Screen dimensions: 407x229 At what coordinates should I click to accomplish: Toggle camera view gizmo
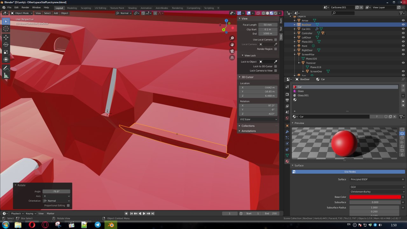(232, 51)
